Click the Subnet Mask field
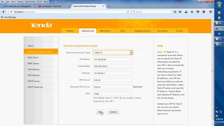 tap(113, 66)
